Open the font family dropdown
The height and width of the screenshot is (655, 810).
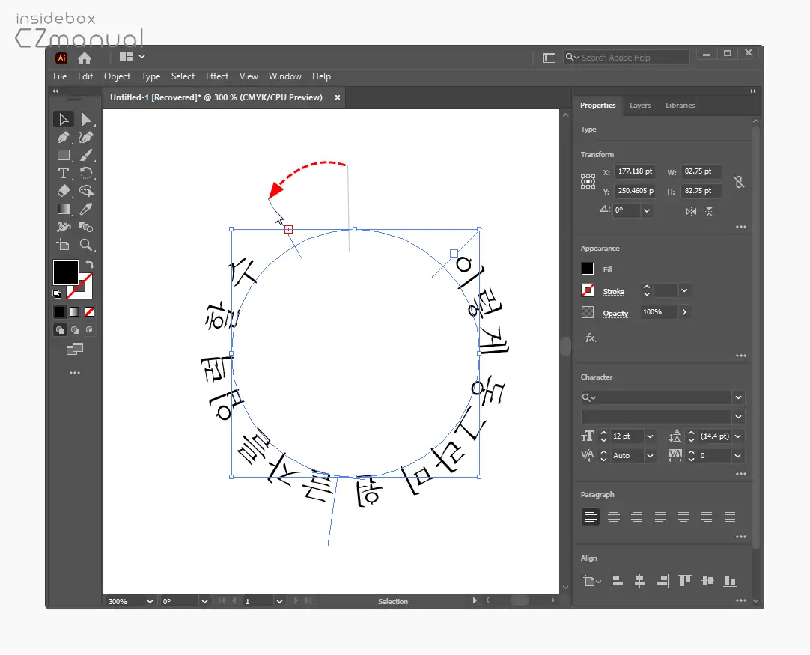click(x=738, y=397)
